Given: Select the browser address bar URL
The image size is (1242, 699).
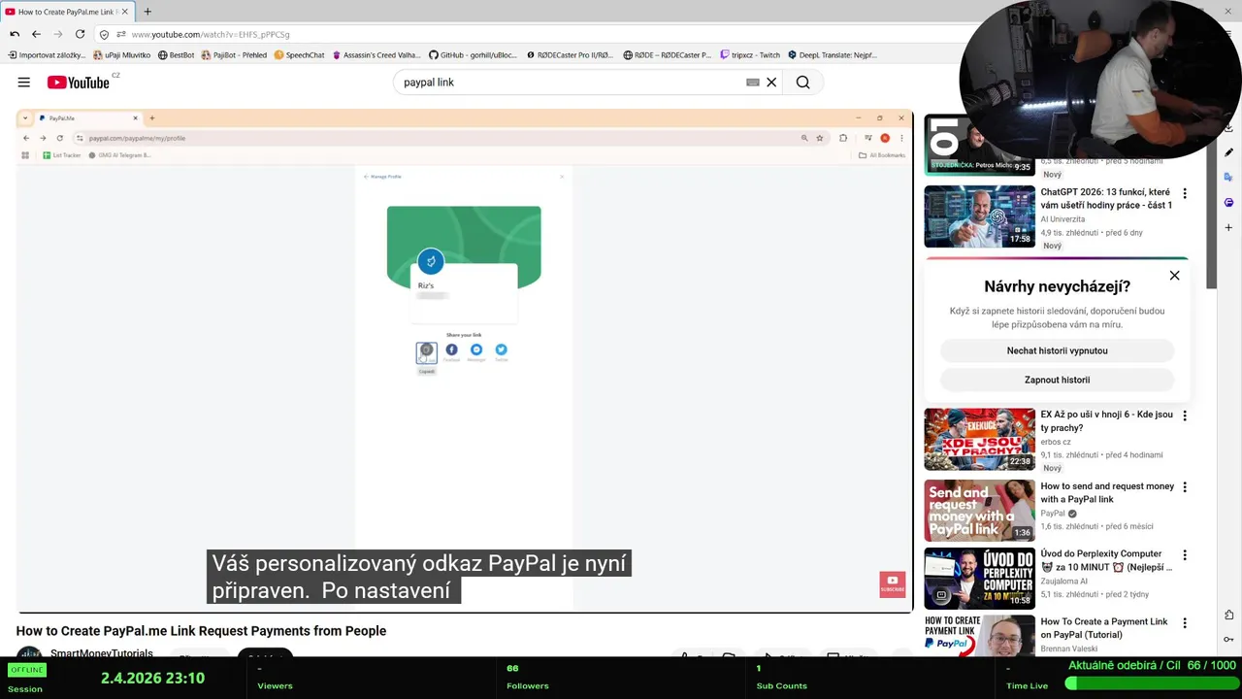Looking at the screenshot, I should 211,34.
